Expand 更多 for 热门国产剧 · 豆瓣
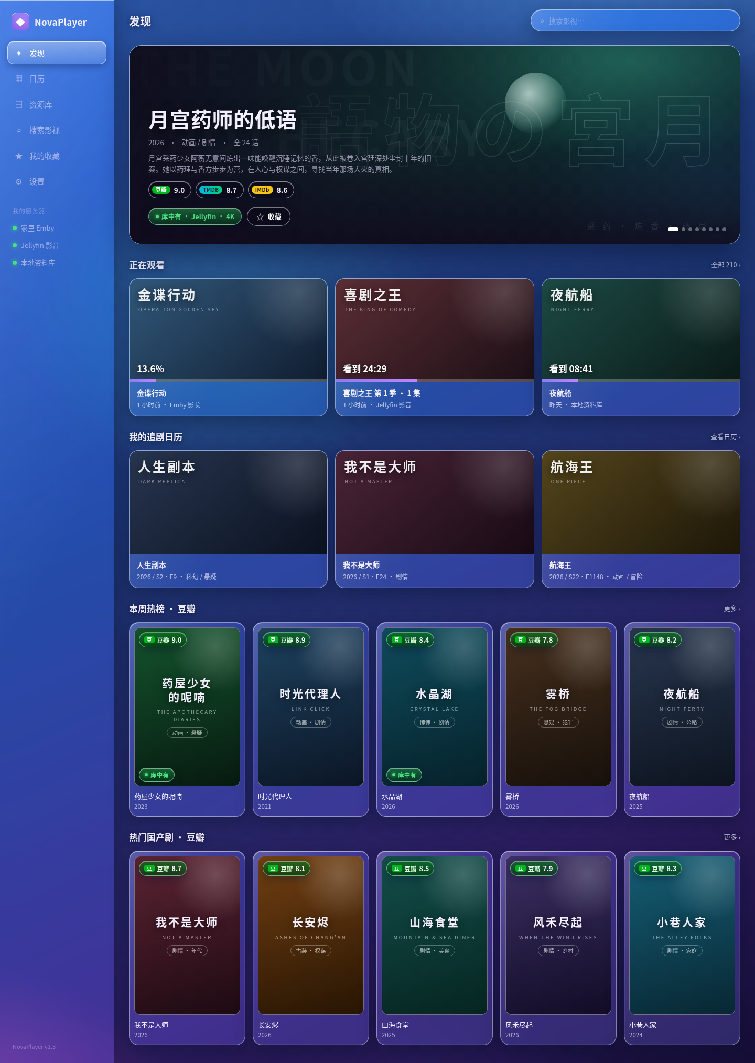755x1063 pixels. [732, 837]
